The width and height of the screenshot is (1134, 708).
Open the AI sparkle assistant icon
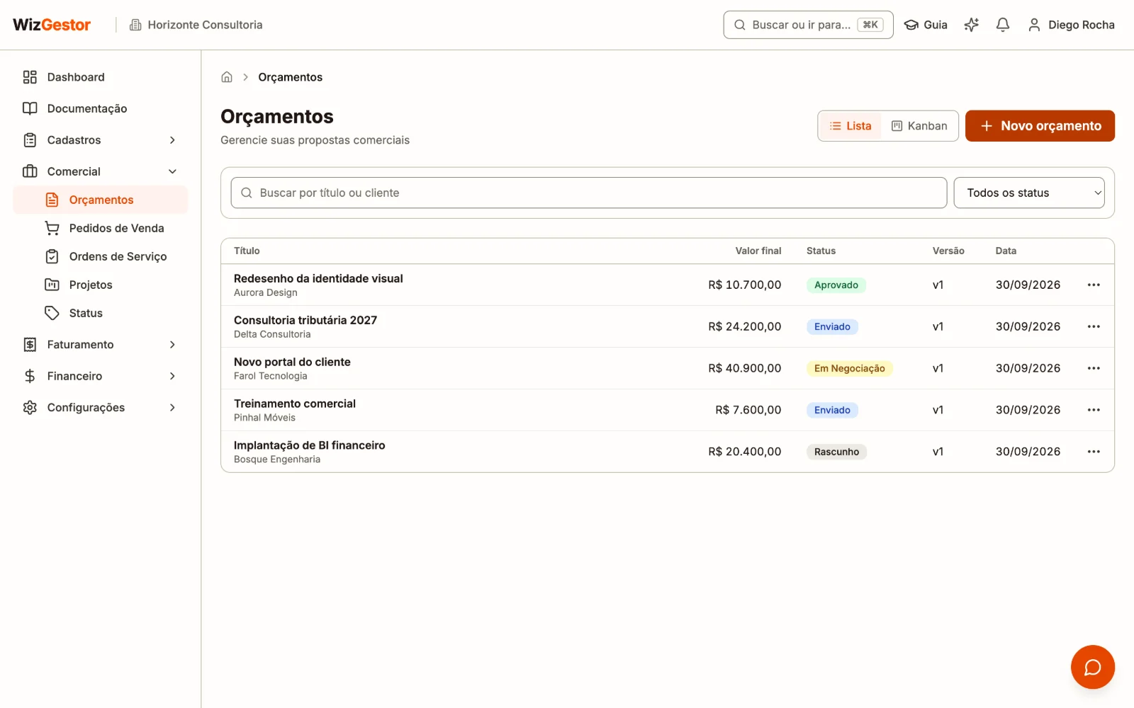(x=971, y=25)
